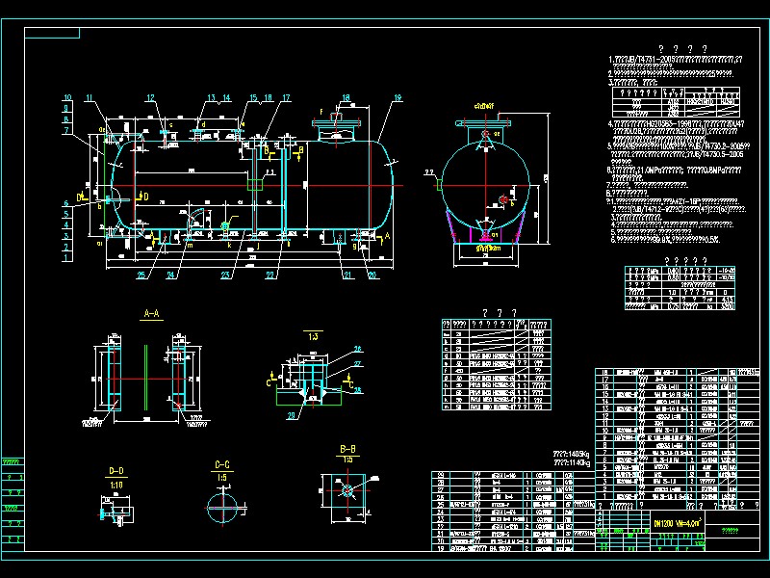
Task: Select the square flange in B-B view
Action: click(x=346, y=490)
